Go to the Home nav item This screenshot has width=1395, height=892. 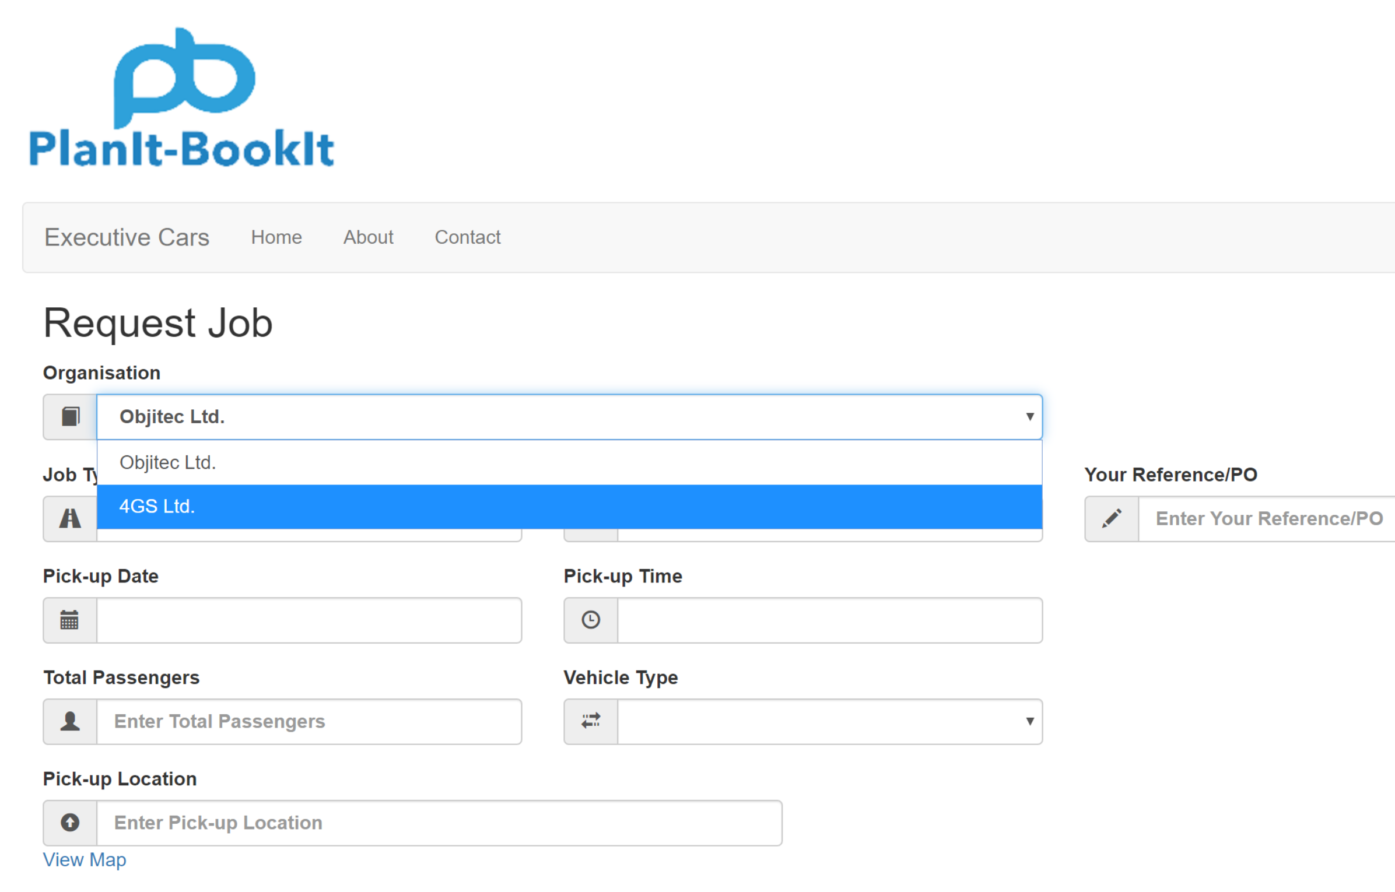tap(276, 237)
